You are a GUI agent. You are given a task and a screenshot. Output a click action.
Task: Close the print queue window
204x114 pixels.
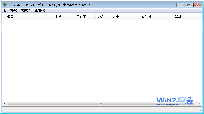197,5
